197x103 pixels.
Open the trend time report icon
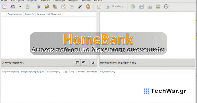tap(142, 7)
